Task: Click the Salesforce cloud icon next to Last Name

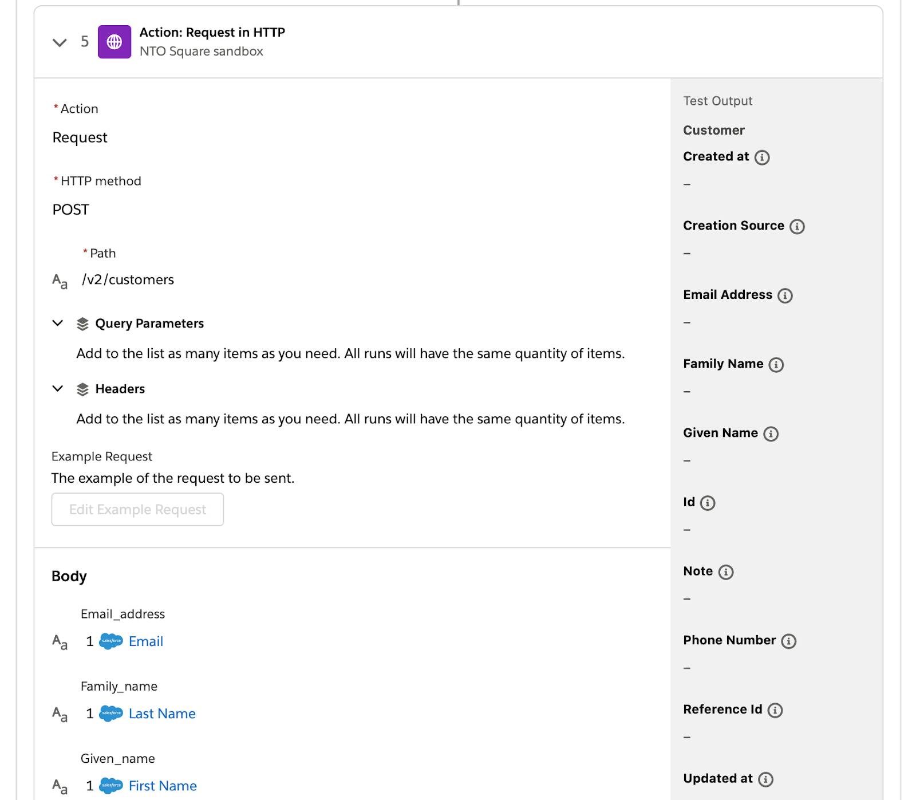Action: (111, 713)
